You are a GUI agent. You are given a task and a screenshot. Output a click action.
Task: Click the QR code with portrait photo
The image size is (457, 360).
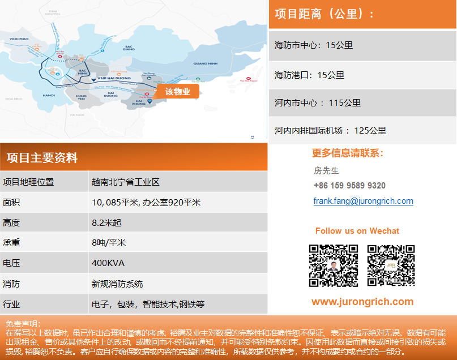(x=333, y=265)
